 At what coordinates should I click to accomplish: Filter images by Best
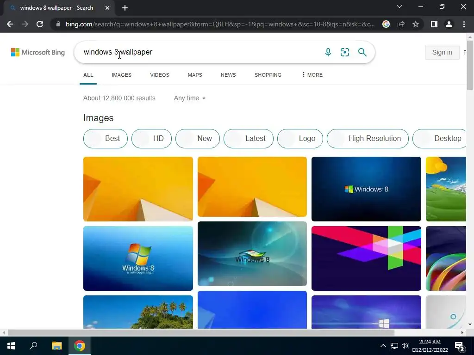point(106,139)
